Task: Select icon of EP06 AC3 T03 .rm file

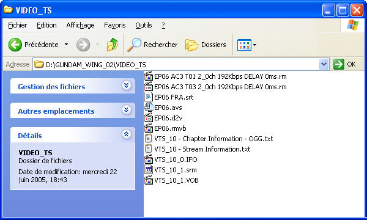Action: coord(149,86)
